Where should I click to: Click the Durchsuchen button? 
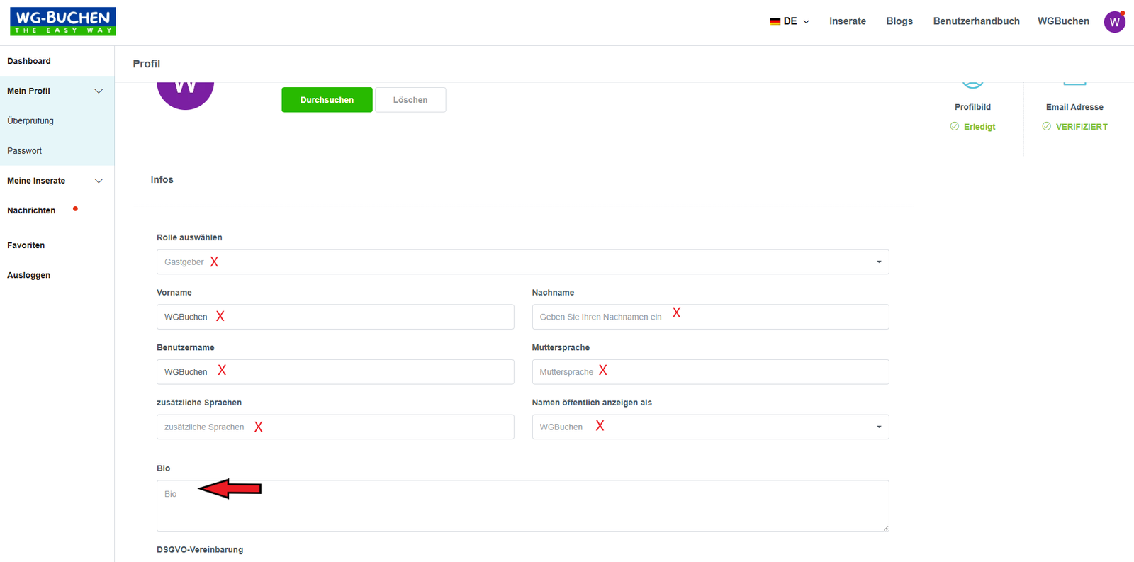pyautogui.click(x=327, y=100)
